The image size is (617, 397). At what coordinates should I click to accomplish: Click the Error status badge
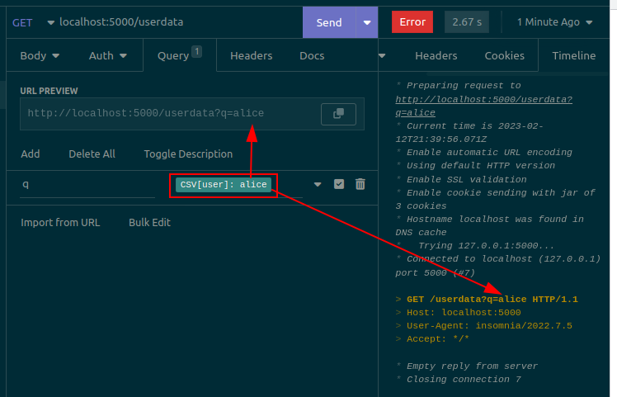pos(412,22)
